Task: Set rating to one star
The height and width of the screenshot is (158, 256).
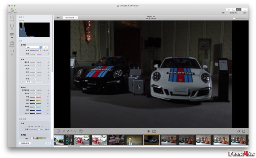Action: pyautogui.click(x=68, y=131)
